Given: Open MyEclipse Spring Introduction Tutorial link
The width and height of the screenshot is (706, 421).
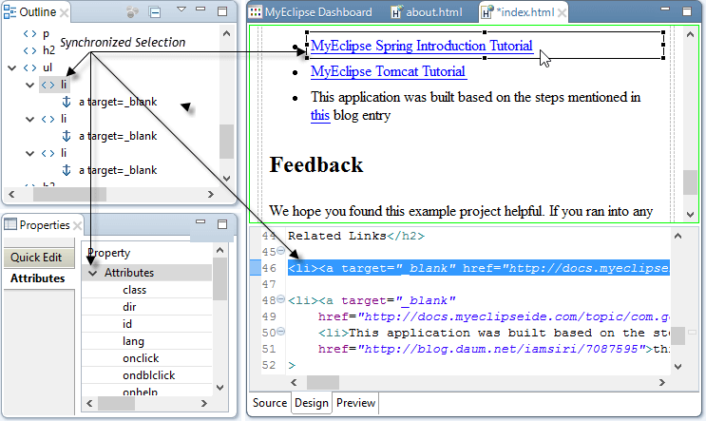Looking at the screenshot, I should [422, 46].
